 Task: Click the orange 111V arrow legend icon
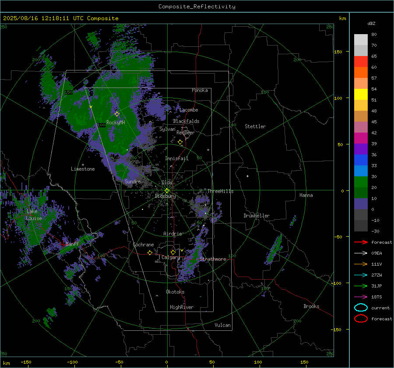click(x=361, y=264)
